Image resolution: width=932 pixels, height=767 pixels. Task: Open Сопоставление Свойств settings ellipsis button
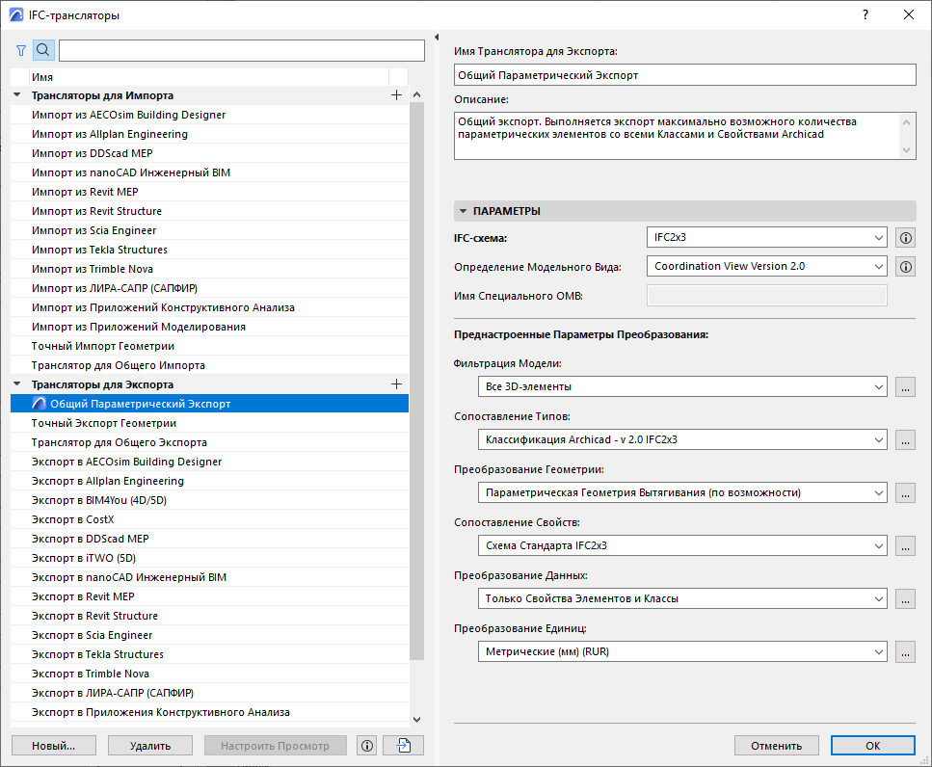click(905, 545)
